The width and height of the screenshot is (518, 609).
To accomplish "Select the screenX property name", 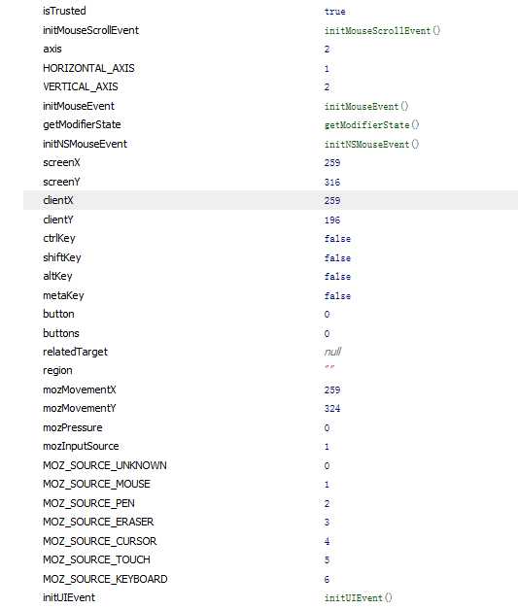I will pos(61,162).
